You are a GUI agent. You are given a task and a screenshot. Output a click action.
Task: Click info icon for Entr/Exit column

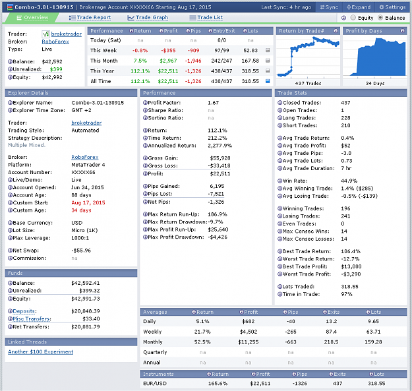click(x=210, y=31)
